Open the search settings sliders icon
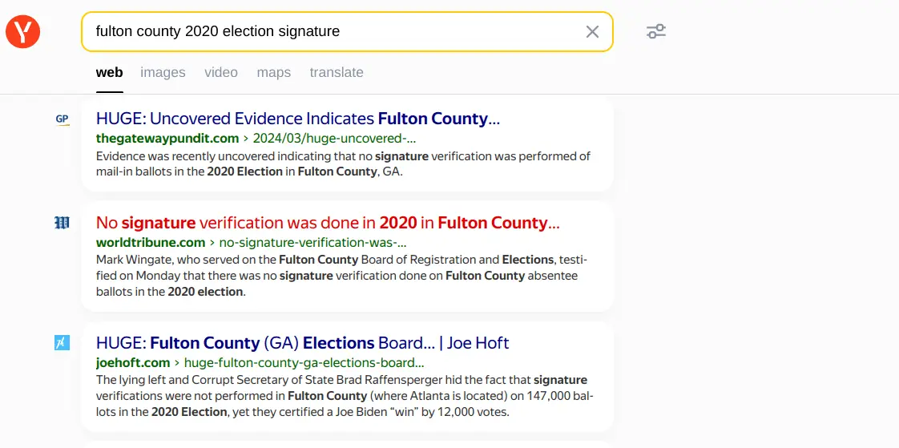This screenshot has height=448, width=899. click(656, 32)
